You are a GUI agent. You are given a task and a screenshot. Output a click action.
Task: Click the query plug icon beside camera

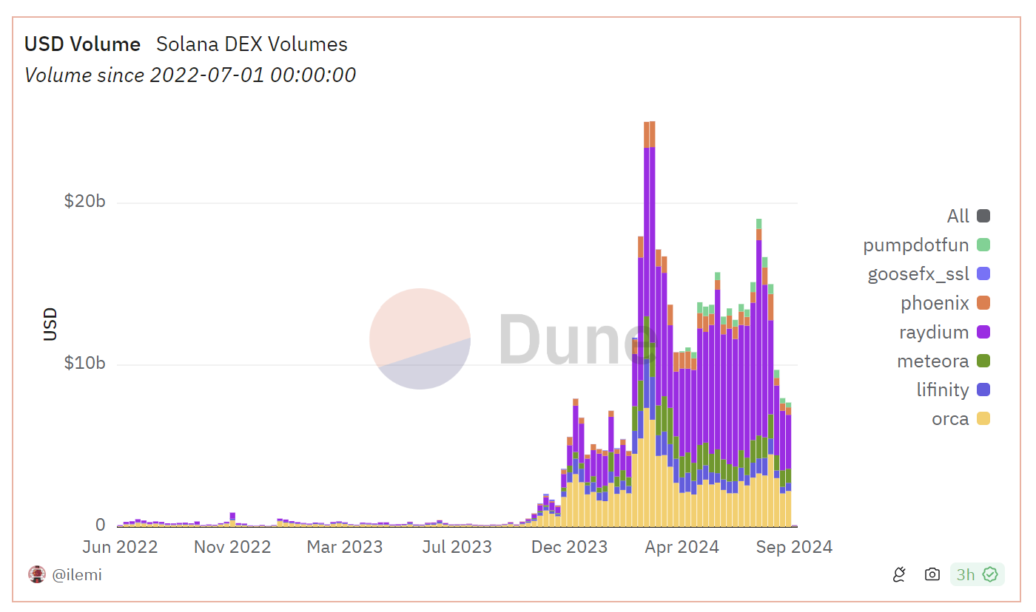click(900, 574)
